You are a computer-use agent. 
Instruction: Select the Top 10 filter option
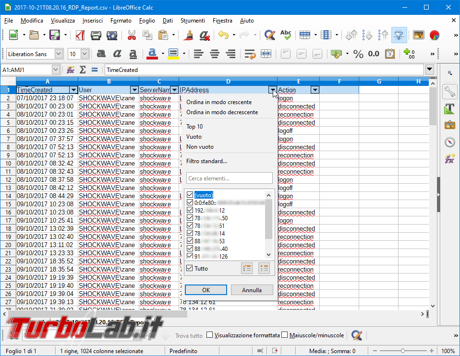[194, 127]
